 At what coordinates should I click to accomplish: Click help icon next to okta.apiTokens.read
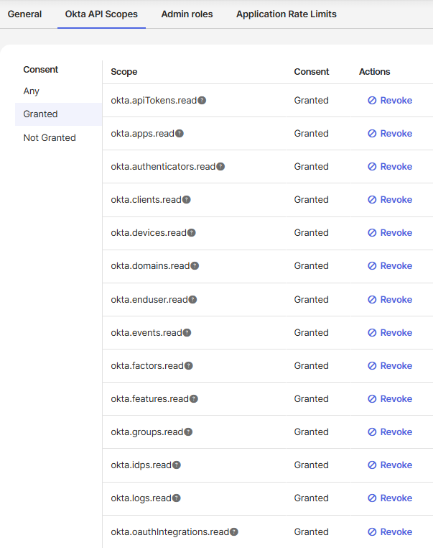coord(202,101)
